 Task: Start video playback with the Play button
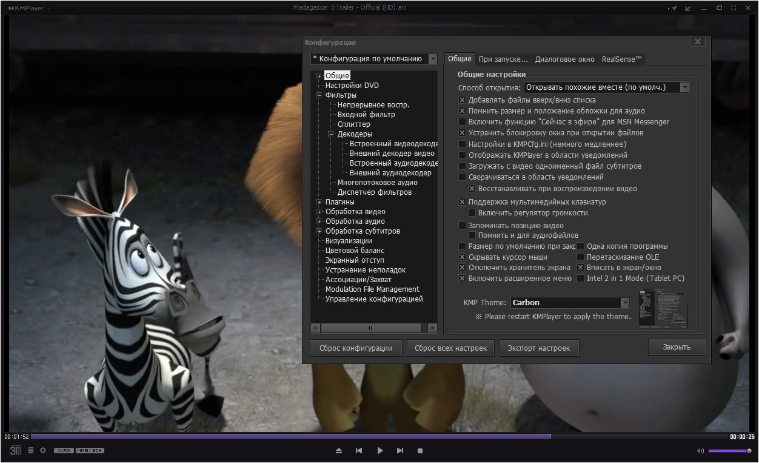coord(380,451)
